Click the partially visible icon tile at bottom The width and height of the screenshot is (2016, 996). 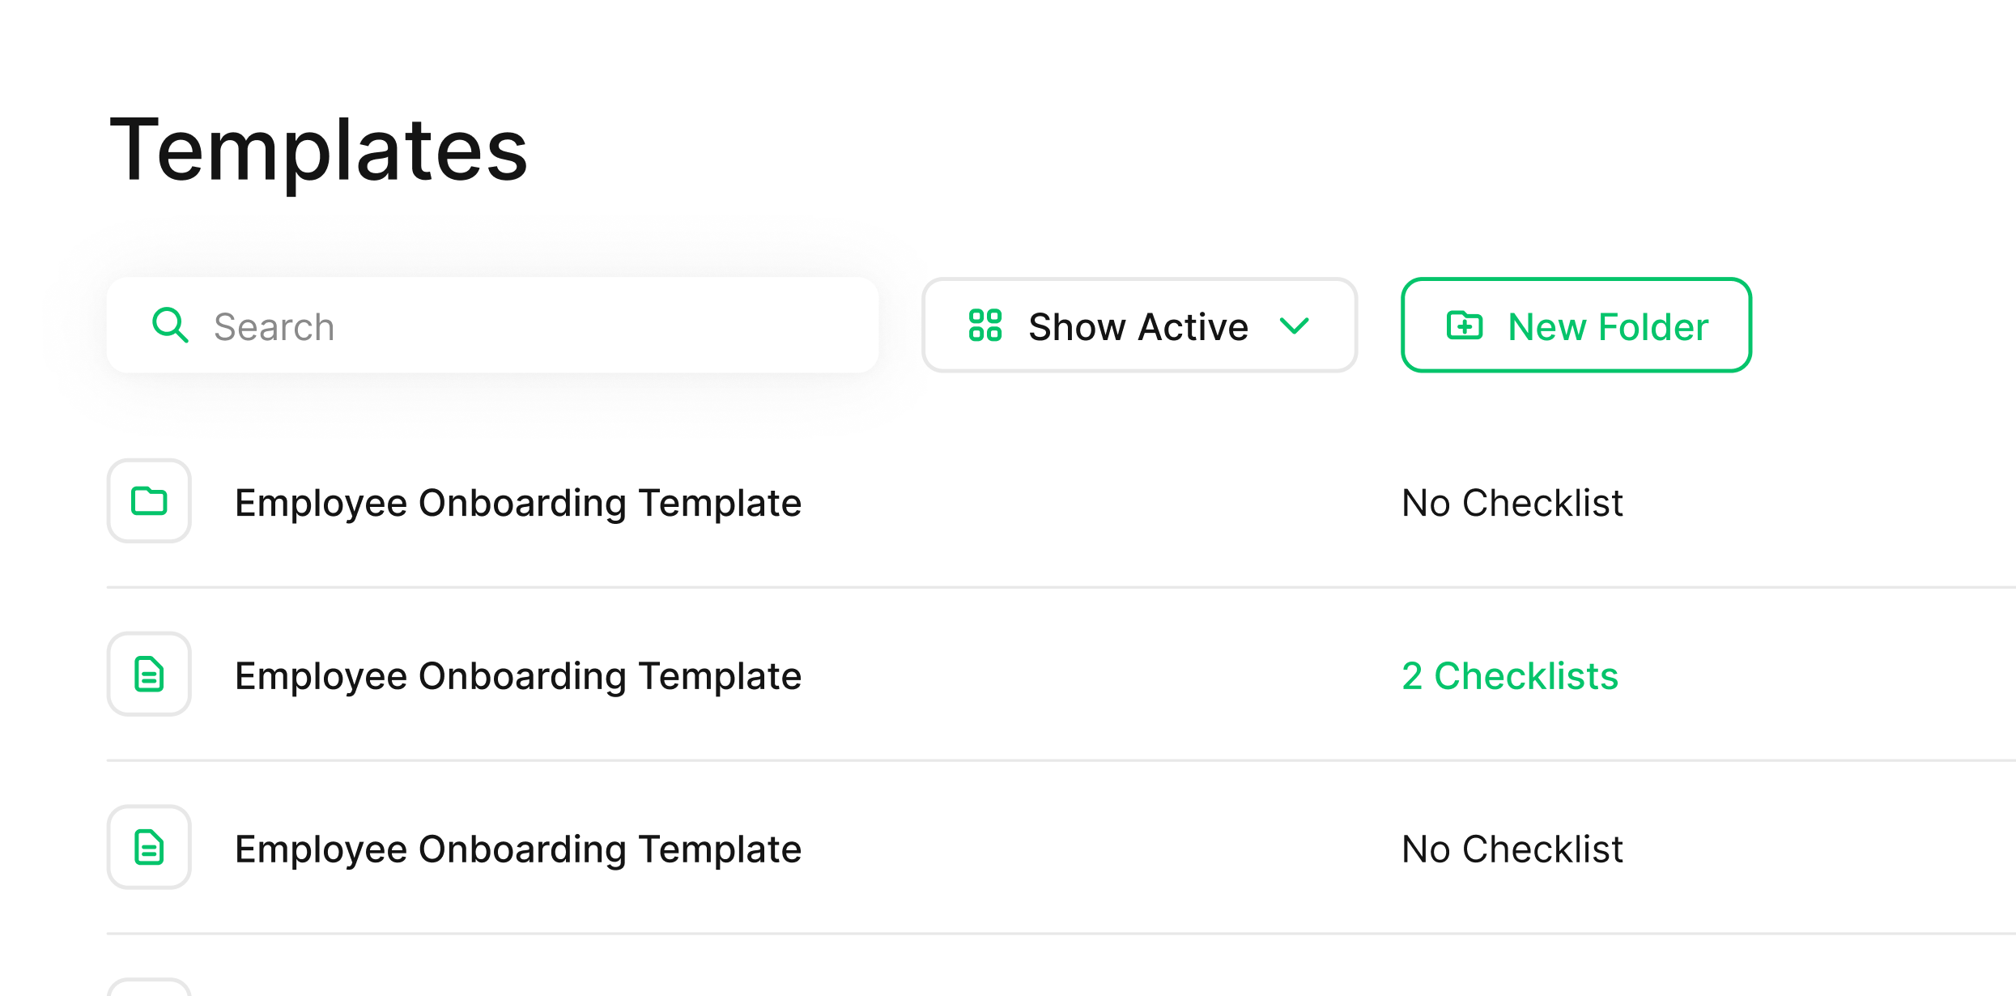(x=150, y=988)
